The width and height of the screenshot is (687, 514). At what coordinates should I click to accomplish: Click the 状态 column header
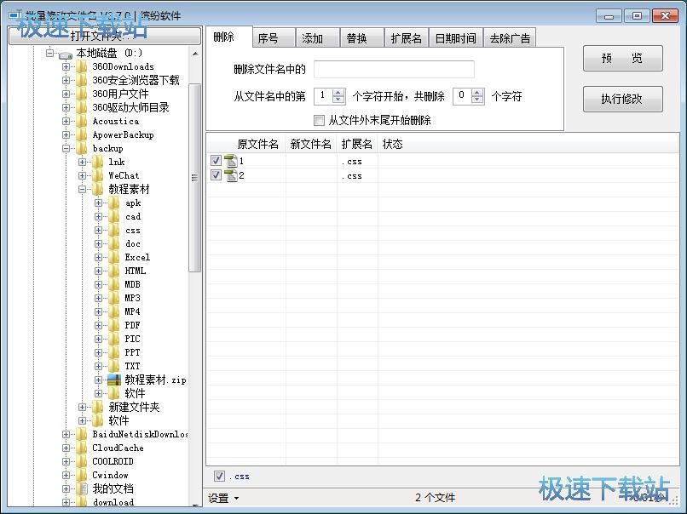click(392, 144)
